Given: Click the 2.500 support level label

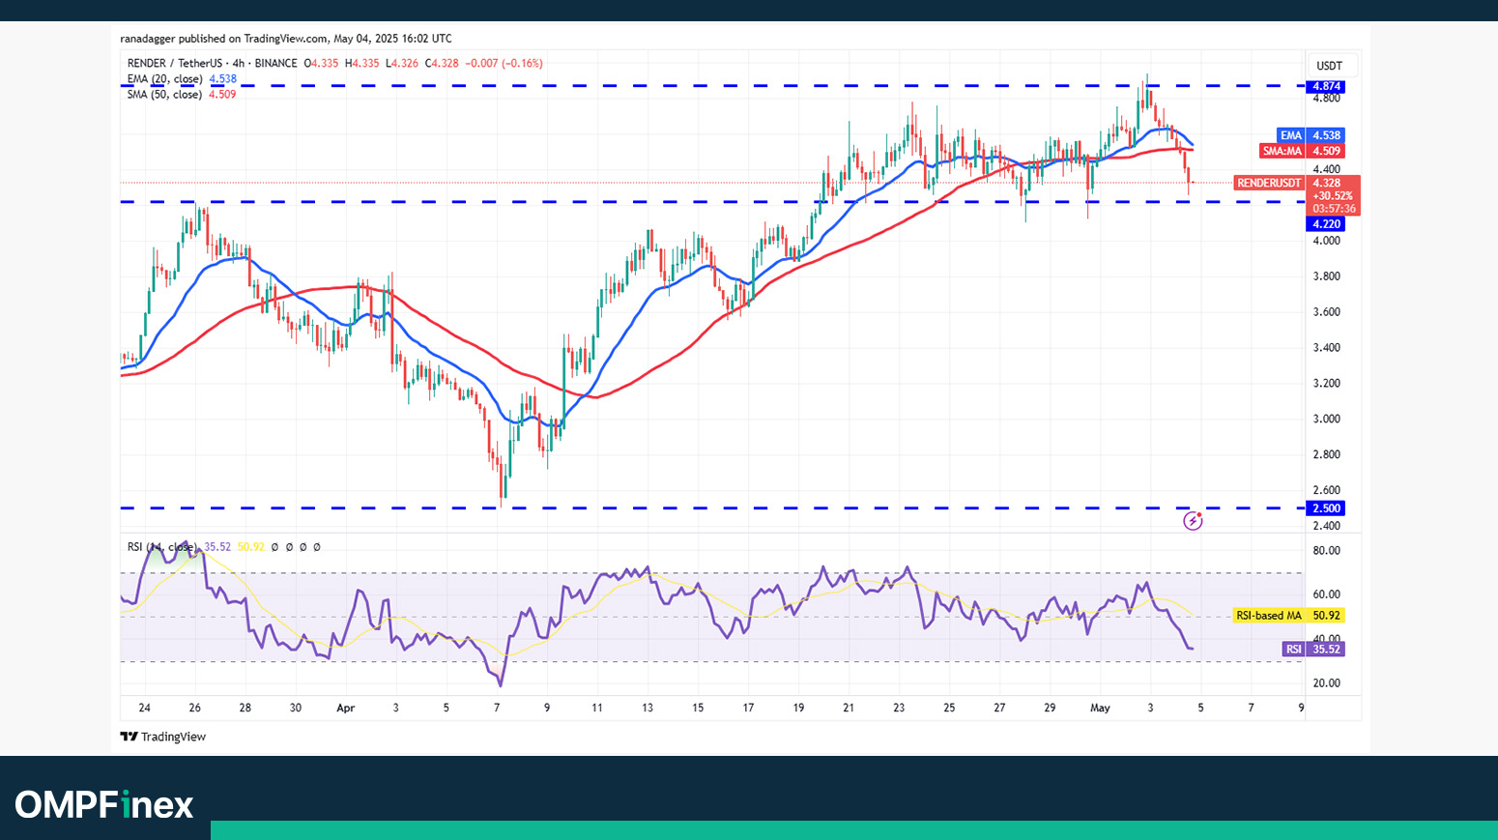Looking at the screenshot, I should 1326,508.
